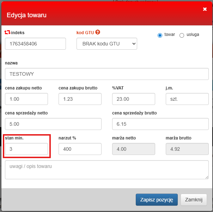Screen dimensions: 213x212
Task: Click the uwagi / opis towaru textarea
Action: 107,170
